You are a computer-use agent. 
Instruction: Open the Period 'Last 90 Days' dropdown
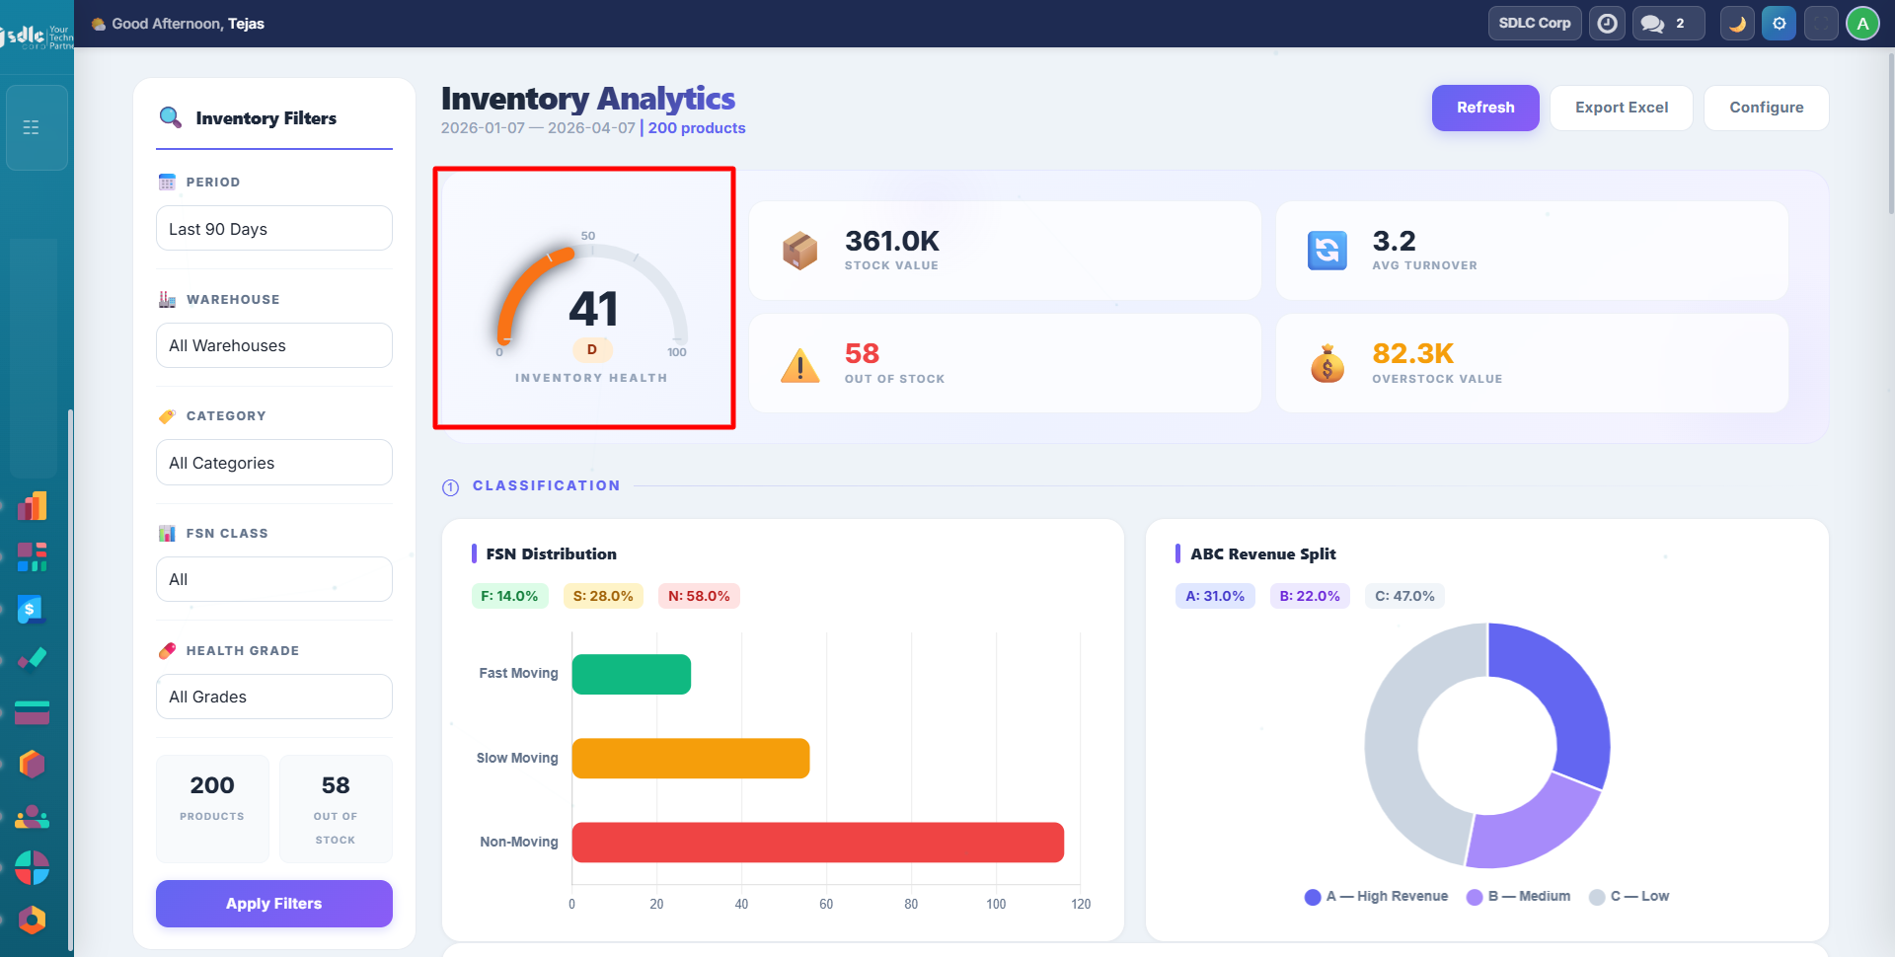273,229
